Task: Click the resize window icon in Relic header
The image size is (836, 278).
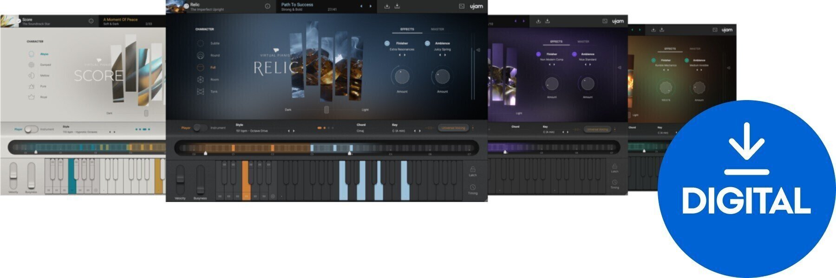Action: point(462,6)
